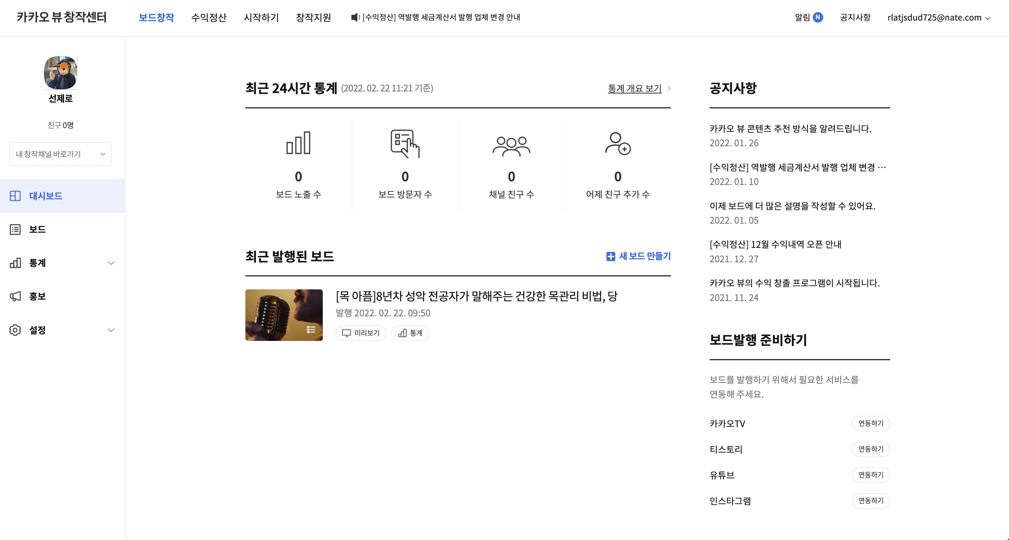Click the 친구 0명 text

[60, 125]
